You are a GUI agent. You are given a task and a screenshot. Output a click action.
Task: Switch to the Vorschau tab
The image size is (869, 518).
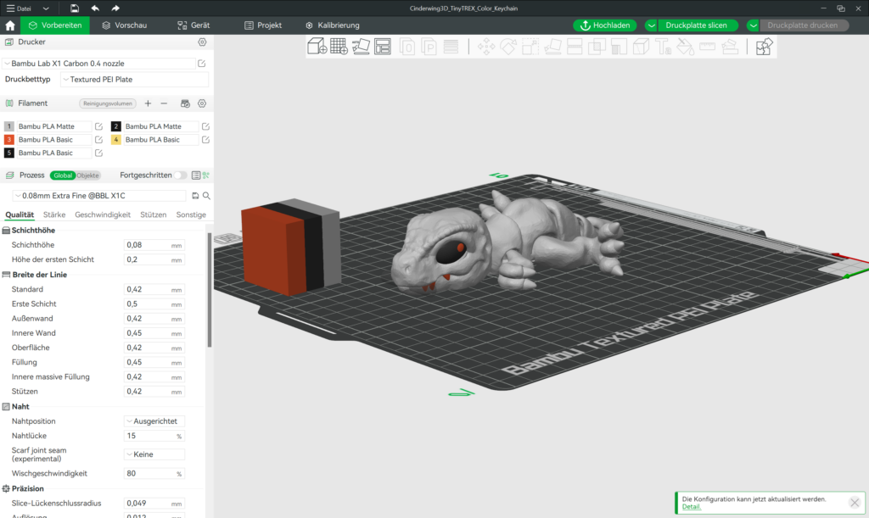click(125, 25)
